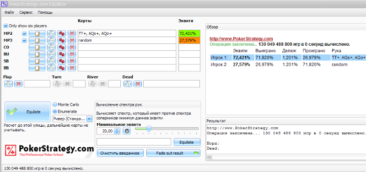Screen dimensions: 366x172
Task: Open the card selector for MP3
Action: [51, 40]
